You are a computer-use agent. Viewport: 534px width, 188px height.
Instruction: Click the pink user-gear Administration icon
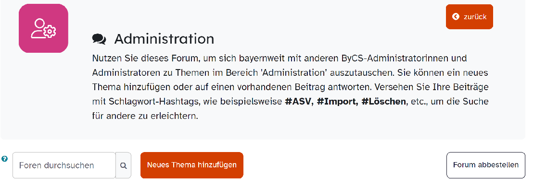tap(43, 28)
